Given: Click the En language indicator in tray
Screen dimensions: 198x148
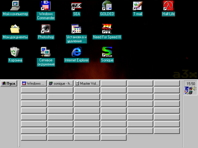Looking at the screenshot, I should click(x=186, y=89).
